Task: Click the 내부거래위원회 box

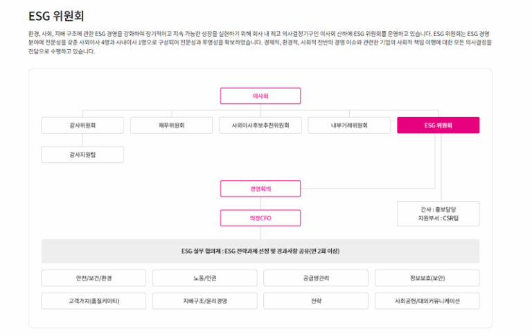Action: pos(349,125)
